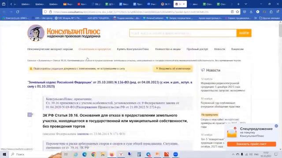Screen dimensions: 282x158
Task: Open 'О компании и продуктах' menu item
Action: point(95,49)
